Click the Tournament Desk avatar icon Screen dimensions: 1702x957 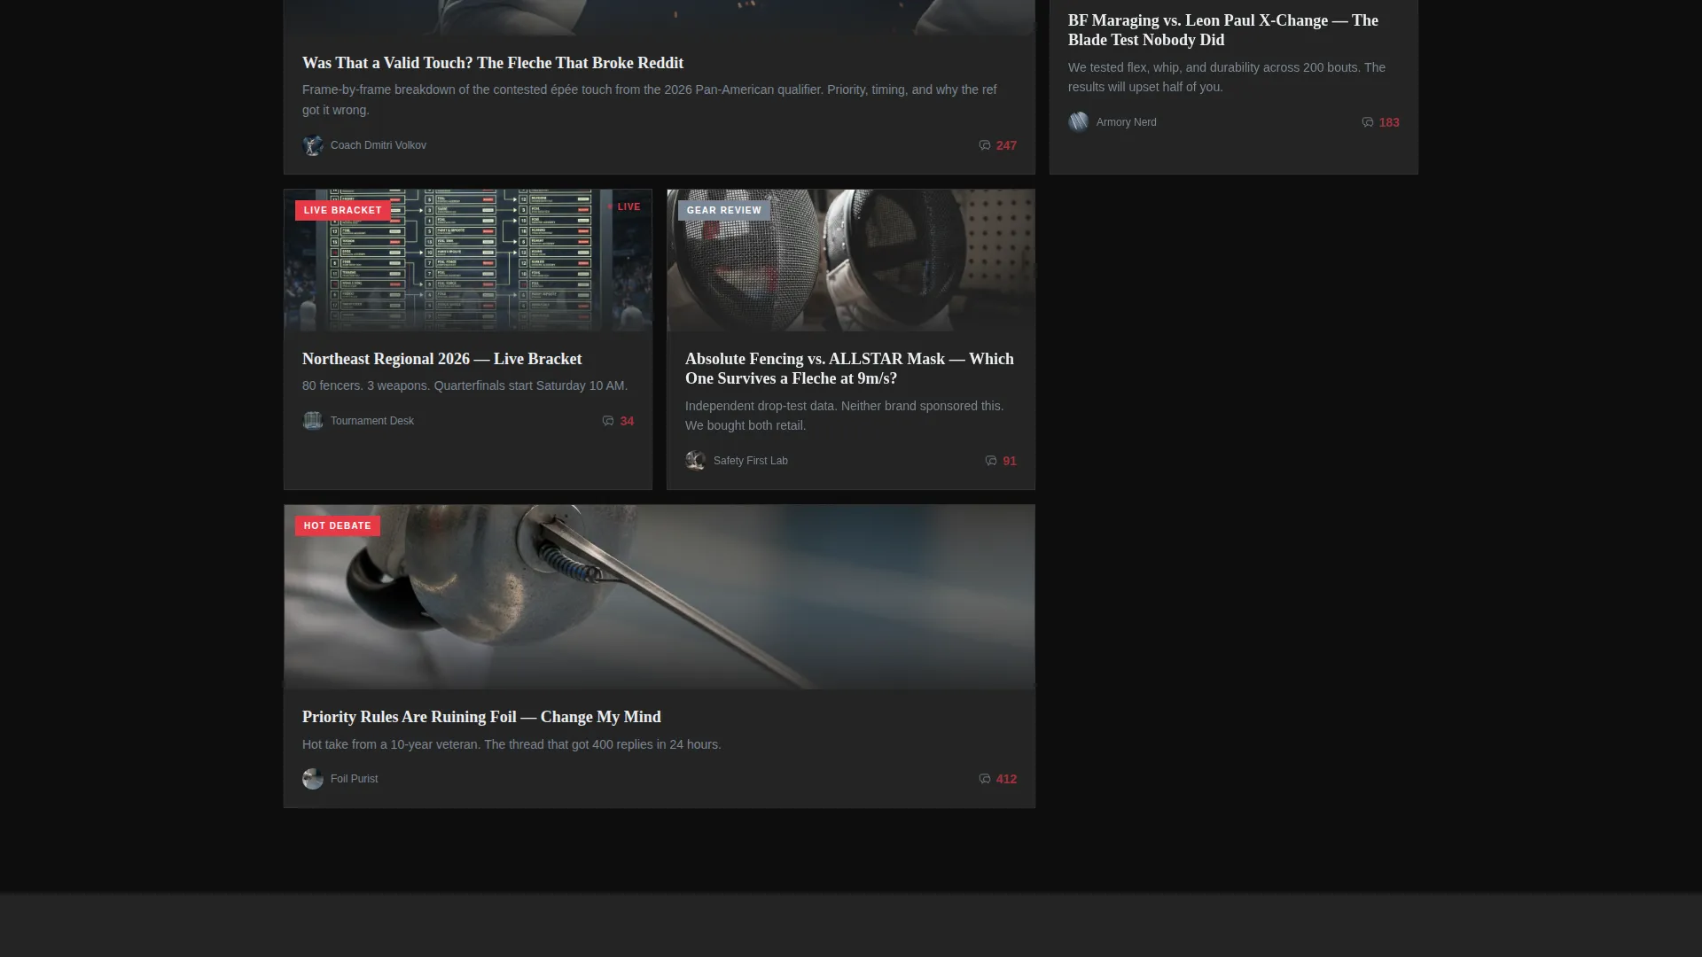coord(313,421)
